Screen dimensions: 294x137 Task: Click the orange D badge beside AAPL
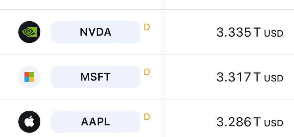coord(147,117)
